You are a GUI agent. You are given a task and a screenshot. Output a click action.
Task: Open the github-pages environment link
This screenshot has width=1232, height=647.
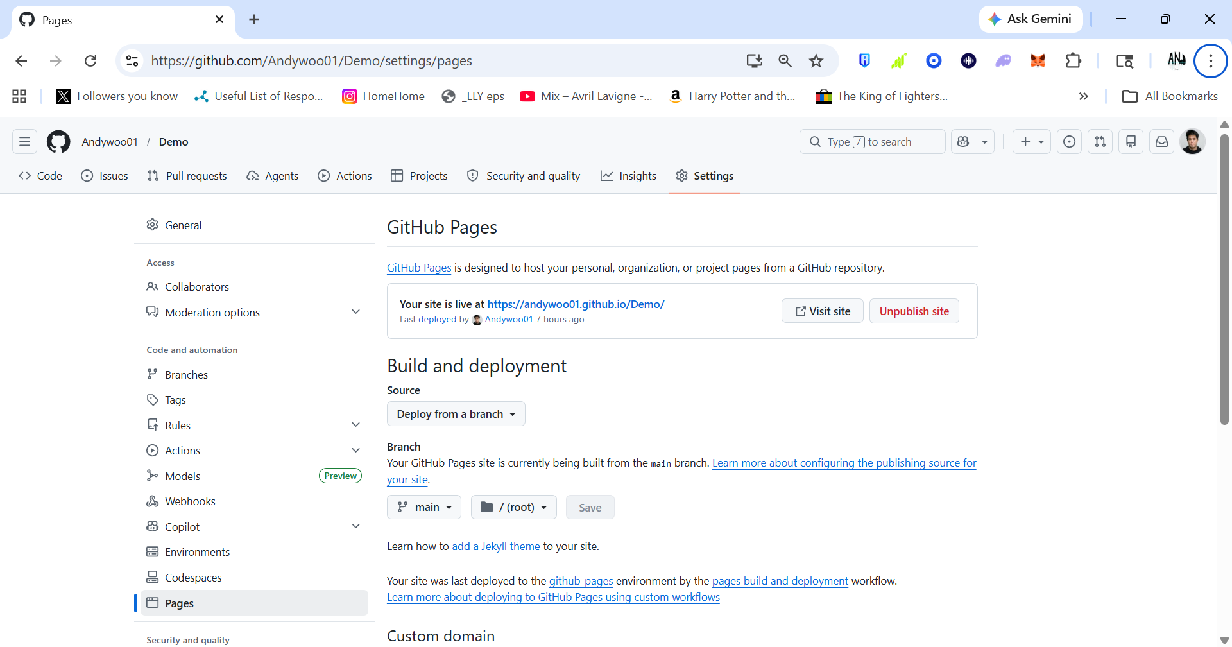coord(581,581)
